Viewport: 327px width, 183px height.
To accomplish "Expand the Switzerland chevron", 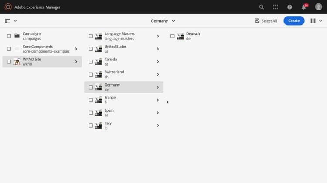I will [x=158, y=74].
